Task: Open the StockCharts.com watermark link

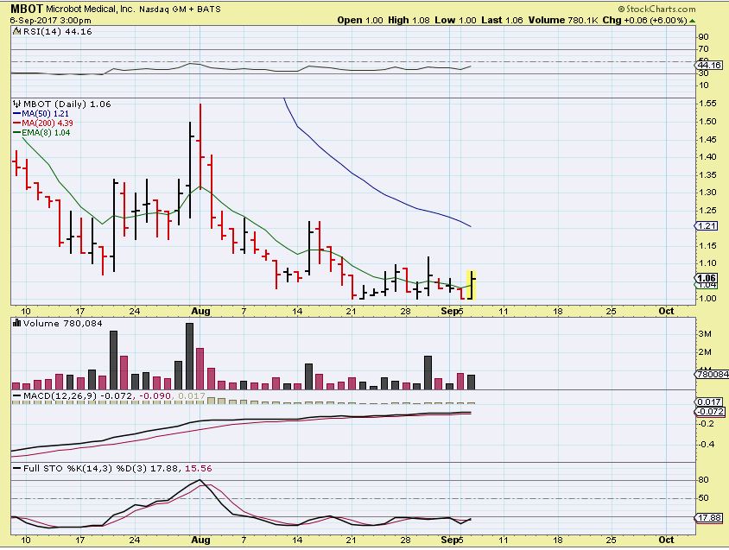Action: click(657, 9)
